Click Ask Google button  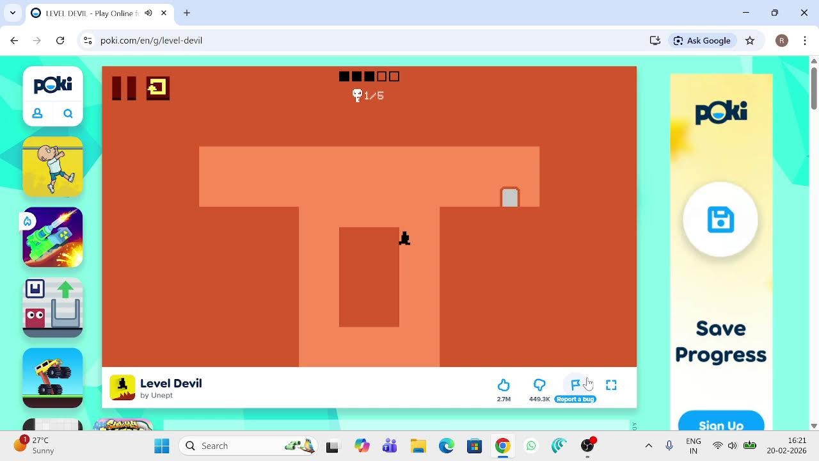coord(702,40)
